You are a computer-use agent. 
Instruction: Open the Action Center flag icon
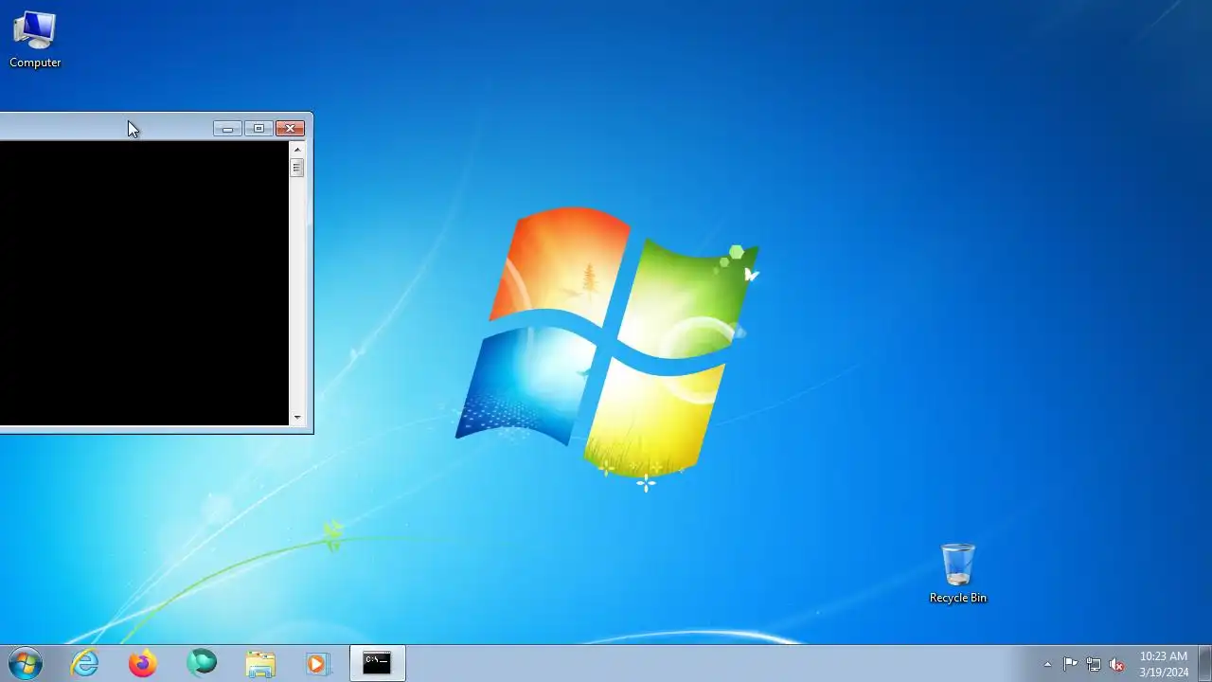click(1070, 664)
